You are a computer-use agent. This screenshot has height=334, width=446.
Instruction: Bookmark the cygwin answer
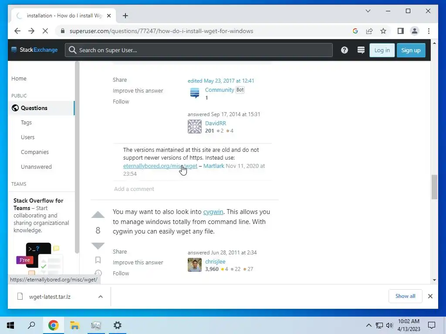(x=98, y=260)
